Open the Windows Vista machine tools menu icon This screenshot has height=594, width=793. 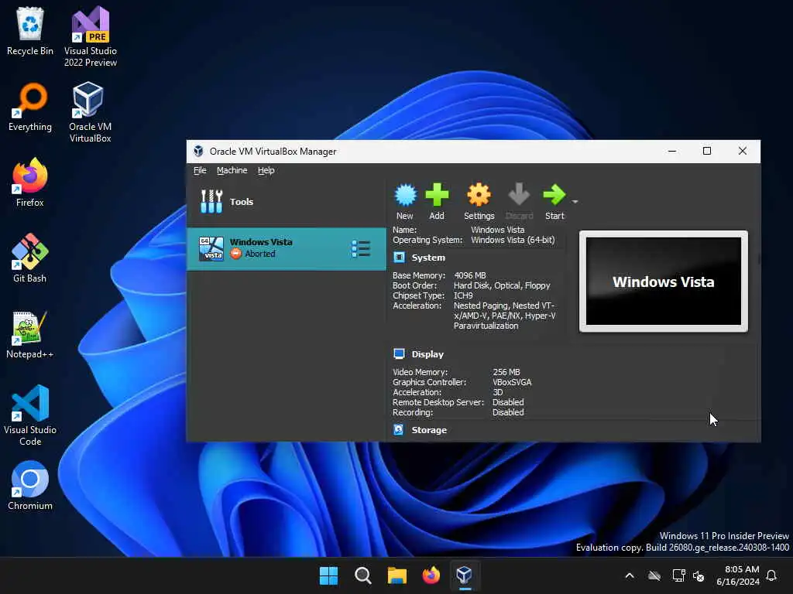click(x=361, y=249)
